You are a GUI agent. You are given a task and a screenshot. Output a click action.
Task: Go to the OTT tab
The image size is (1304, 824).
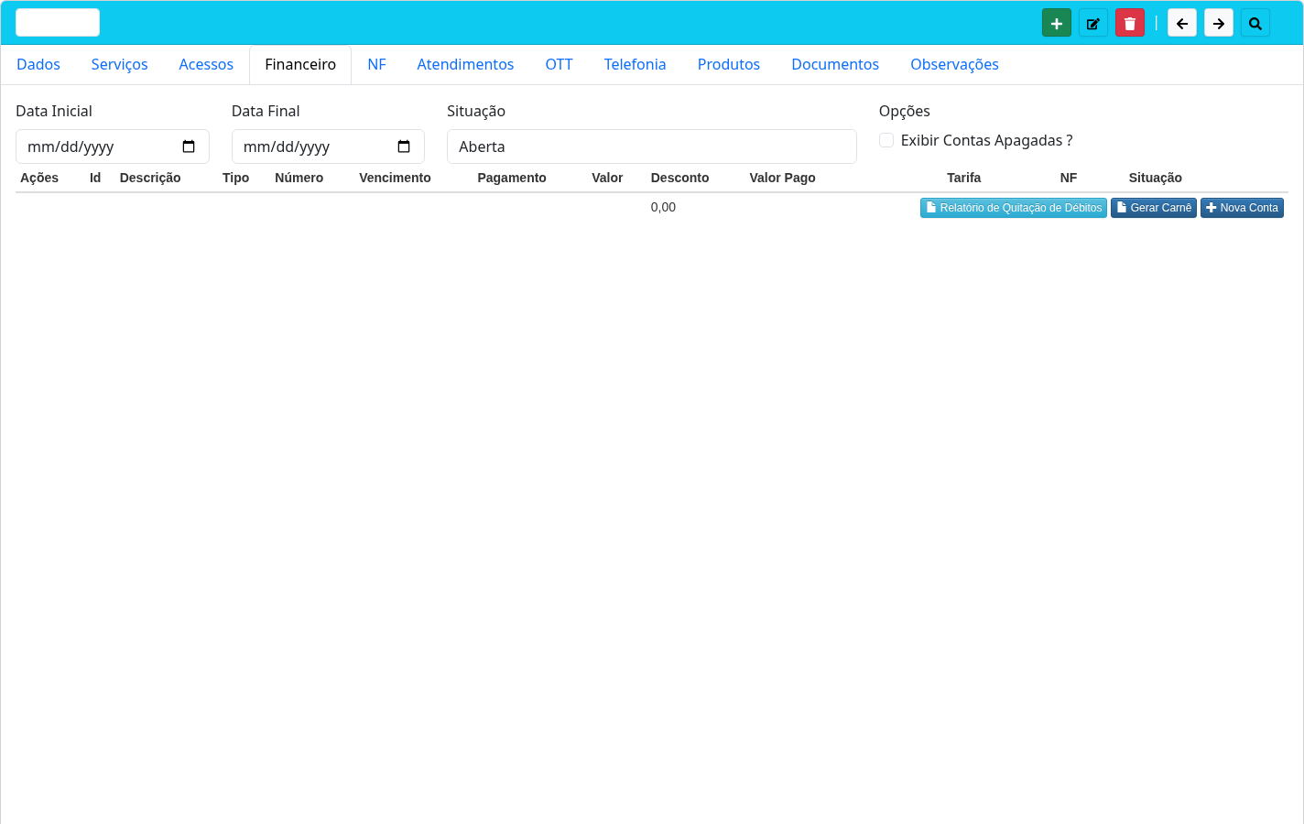559,64
